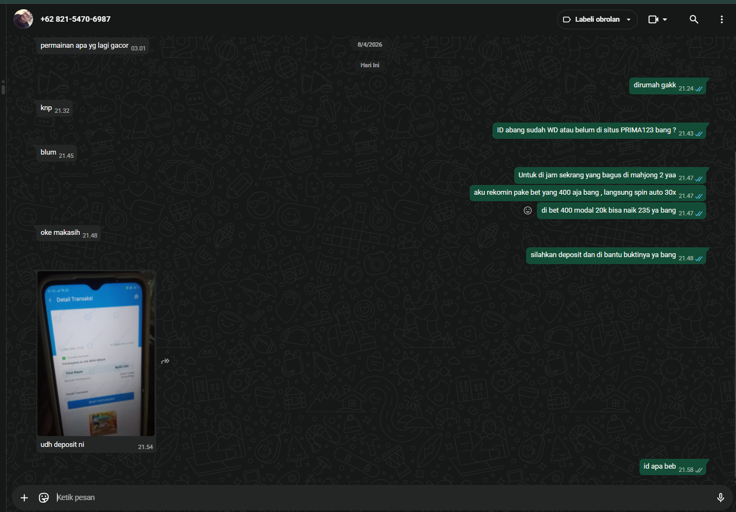Start a video call
This screenshot has height=512, width=736.
point(654,20)
